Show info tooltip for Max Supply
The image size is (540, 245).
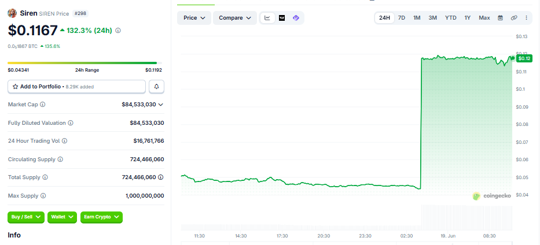coord(43,196)
